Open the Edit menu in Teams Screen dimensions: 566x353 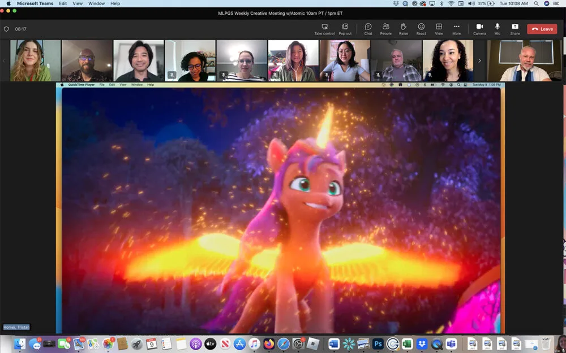63,3
